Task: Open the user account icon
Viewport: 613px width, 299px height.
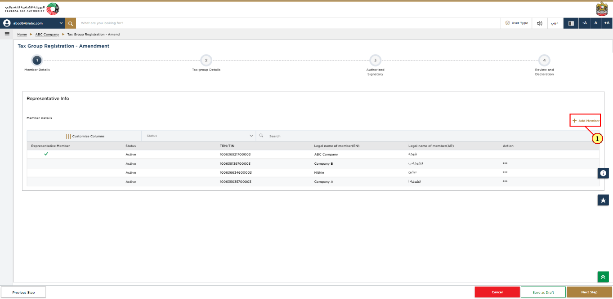Action: tap(7, 23)
